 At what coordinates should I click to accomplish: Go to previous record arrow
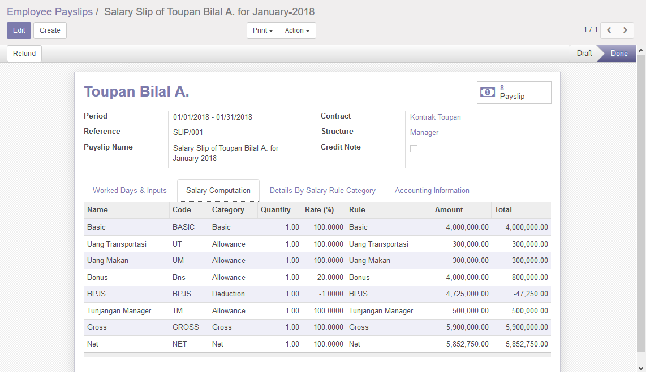609,30
